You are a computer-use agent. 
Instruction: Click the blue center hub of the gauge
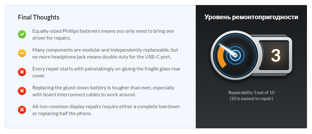[234, 56]
